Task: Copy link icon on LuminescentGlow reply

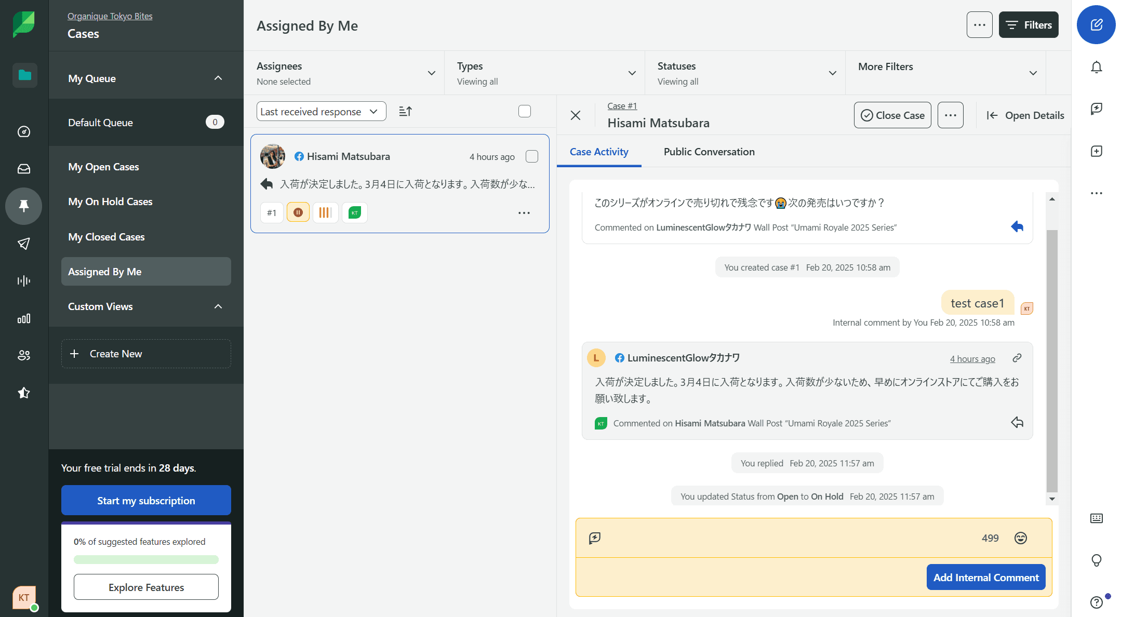Action: tap(1017, 358)
